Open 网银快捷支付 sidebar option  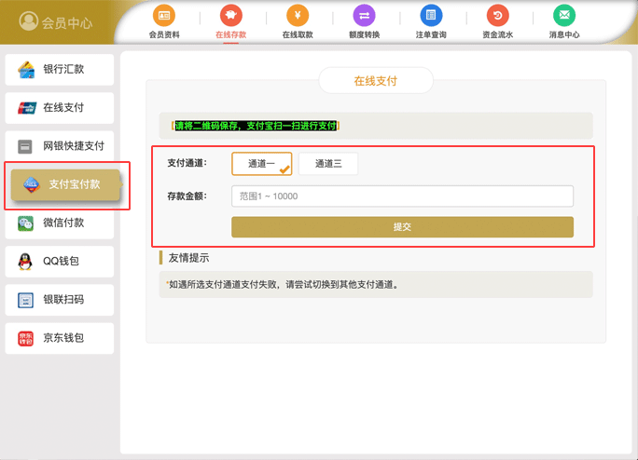tap(60, 146)
